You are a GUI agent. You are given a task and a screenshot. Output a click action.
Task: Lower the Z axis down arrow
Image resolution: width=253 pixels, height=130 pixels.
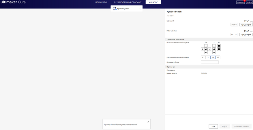tap(214, 53)
